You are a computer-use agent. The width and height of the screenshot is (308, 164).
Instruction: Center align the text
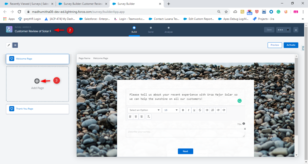136,117
